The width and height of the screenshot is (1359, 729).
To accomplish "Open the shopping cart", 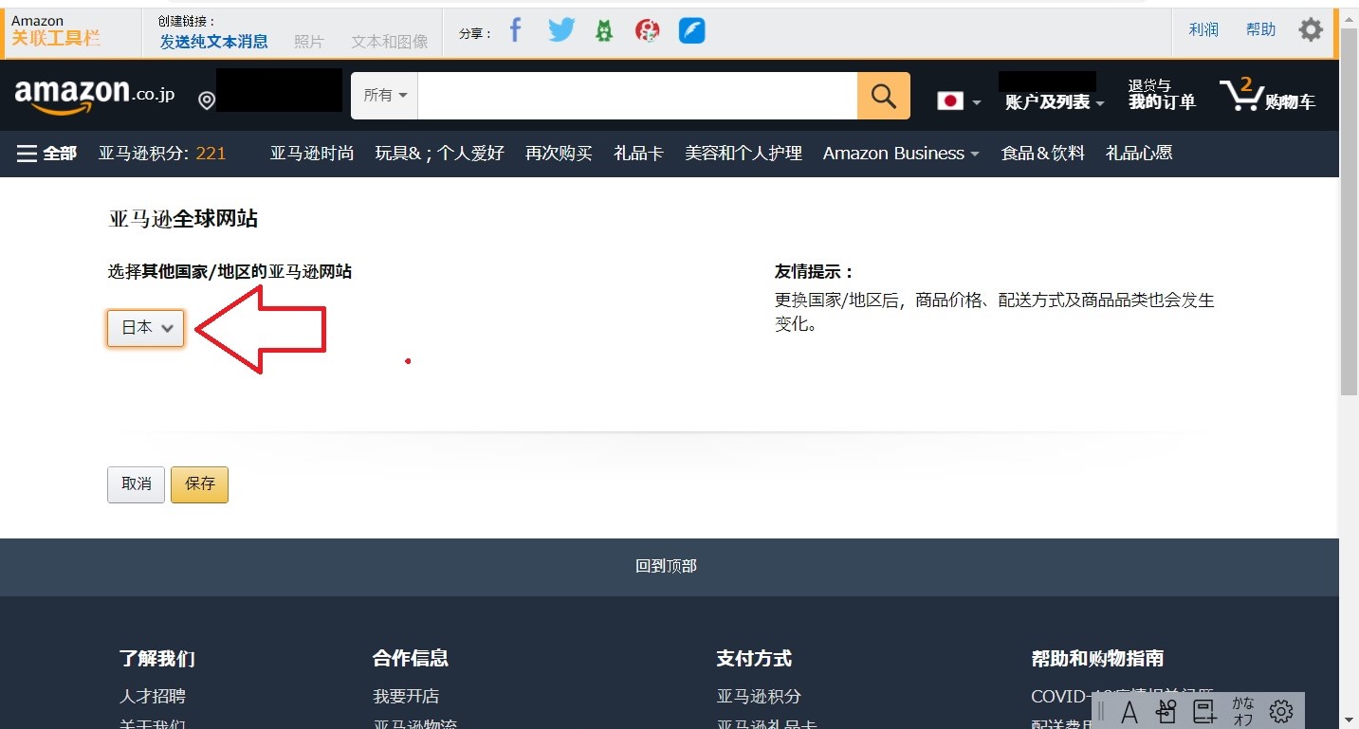I will [1267, 96].
